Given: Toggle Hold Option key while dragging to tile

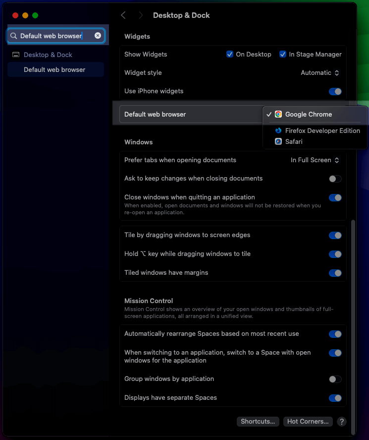Looking at the screenshot, I should 335,254.
